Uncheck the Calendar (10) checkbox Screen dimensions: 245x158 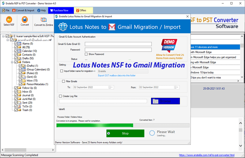coord(16,51)
